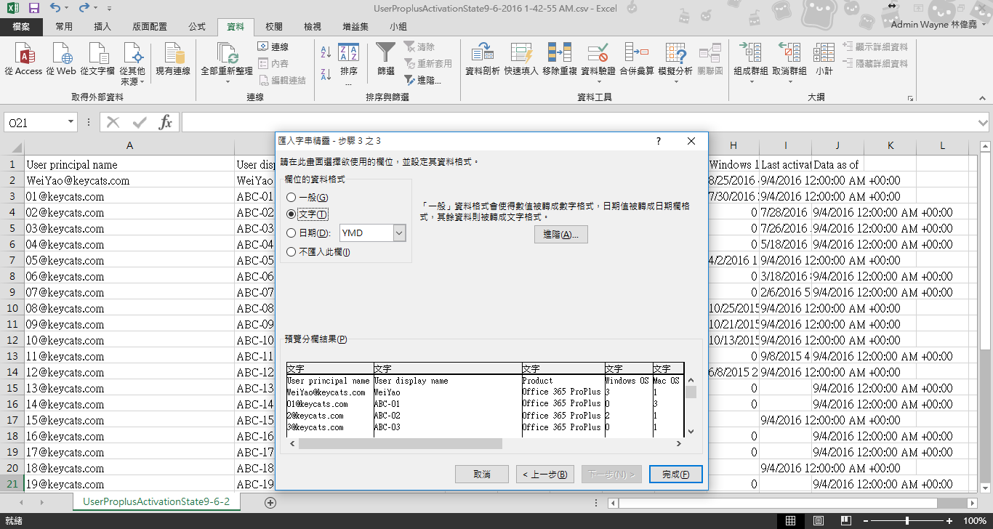Click the zoom slider handle
This screenshot has width=993, height=529.
click(907, 521)
